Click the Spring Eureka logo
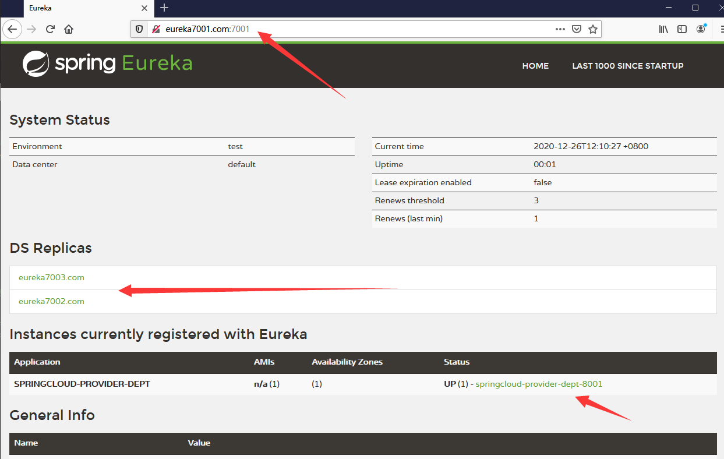Screen dimensions: 724x459 107,63
